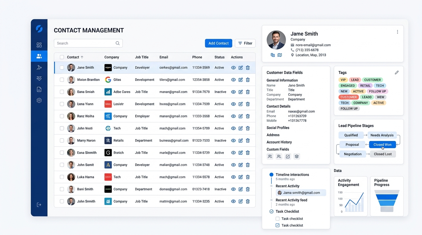Check the Jane Smith row checkbox
The height and width of the screenshot is (235, 422).
click(62, 68)
